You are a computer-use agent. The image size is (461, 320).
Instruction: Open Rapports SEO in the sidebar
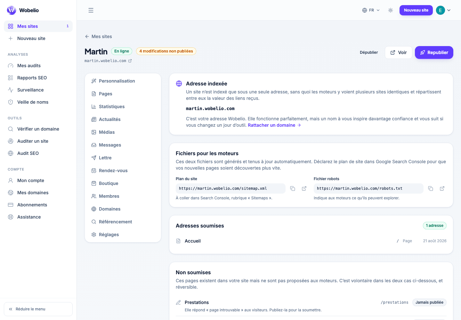(38, 78)
